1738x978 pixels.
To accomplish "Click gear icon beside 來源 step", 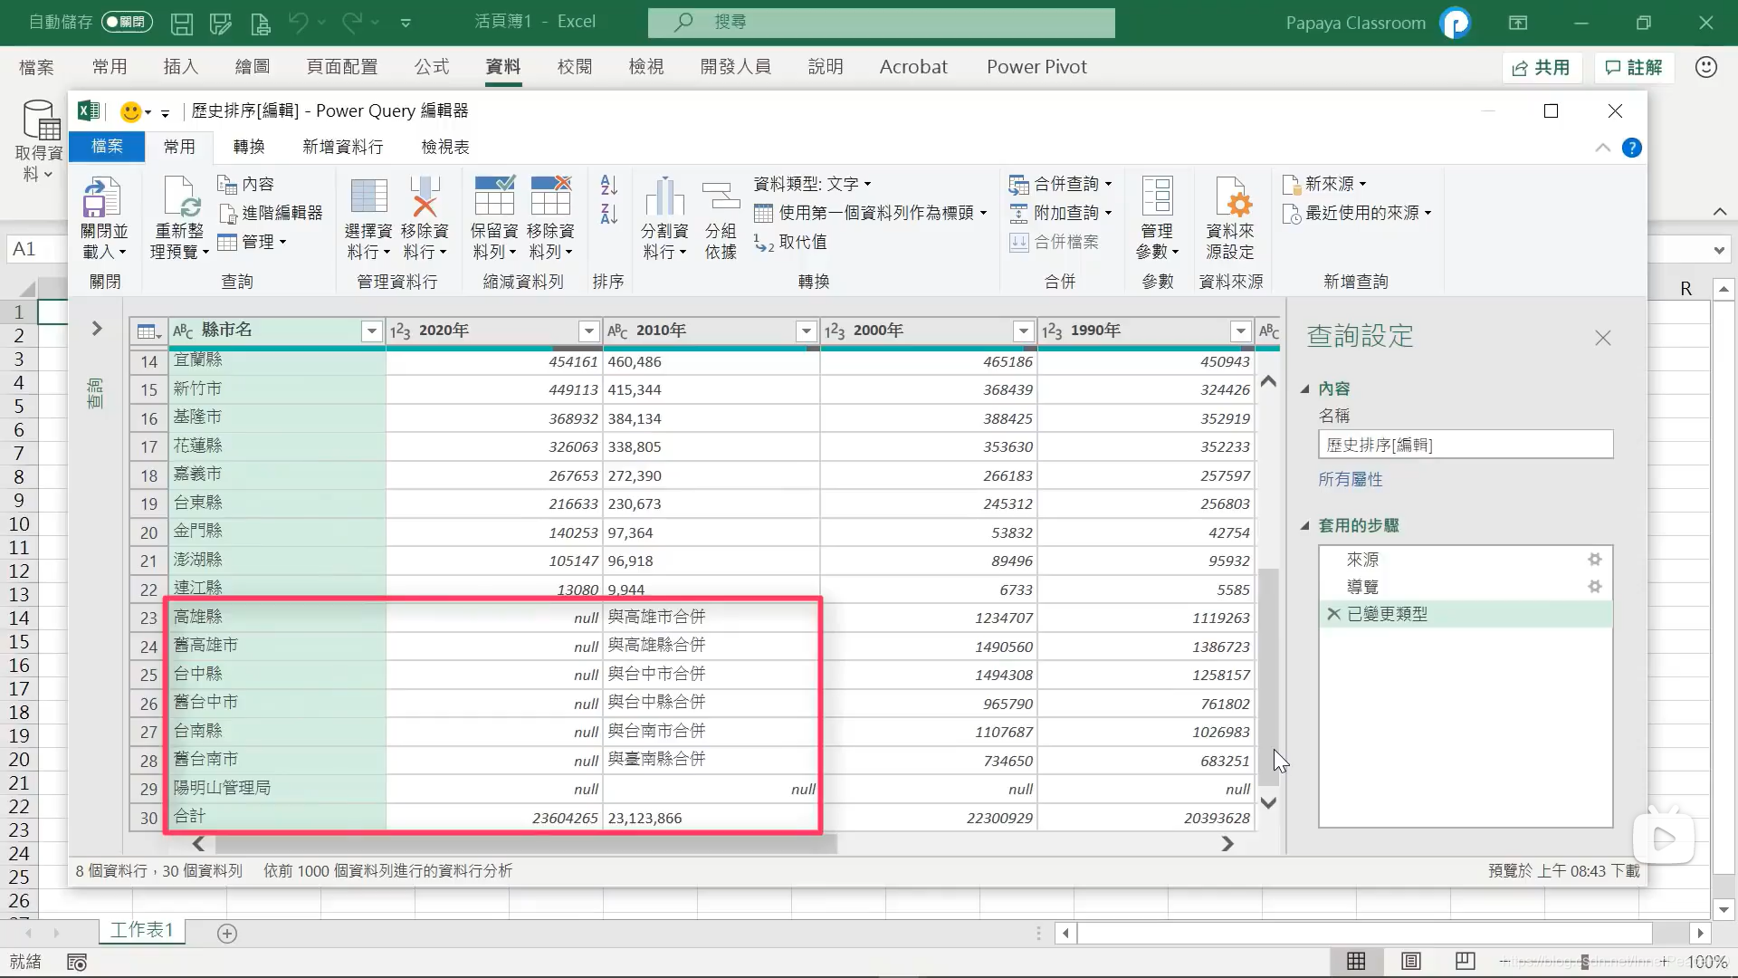I will tap(1594, 560).
